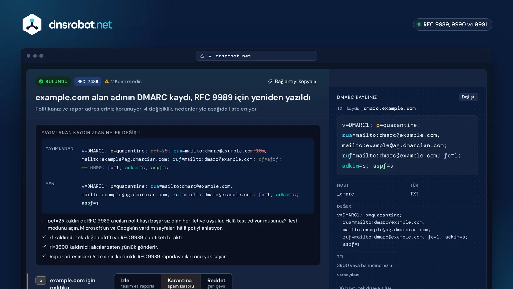Copy the link with Bağlantıyı kopyala

point(292,82)
